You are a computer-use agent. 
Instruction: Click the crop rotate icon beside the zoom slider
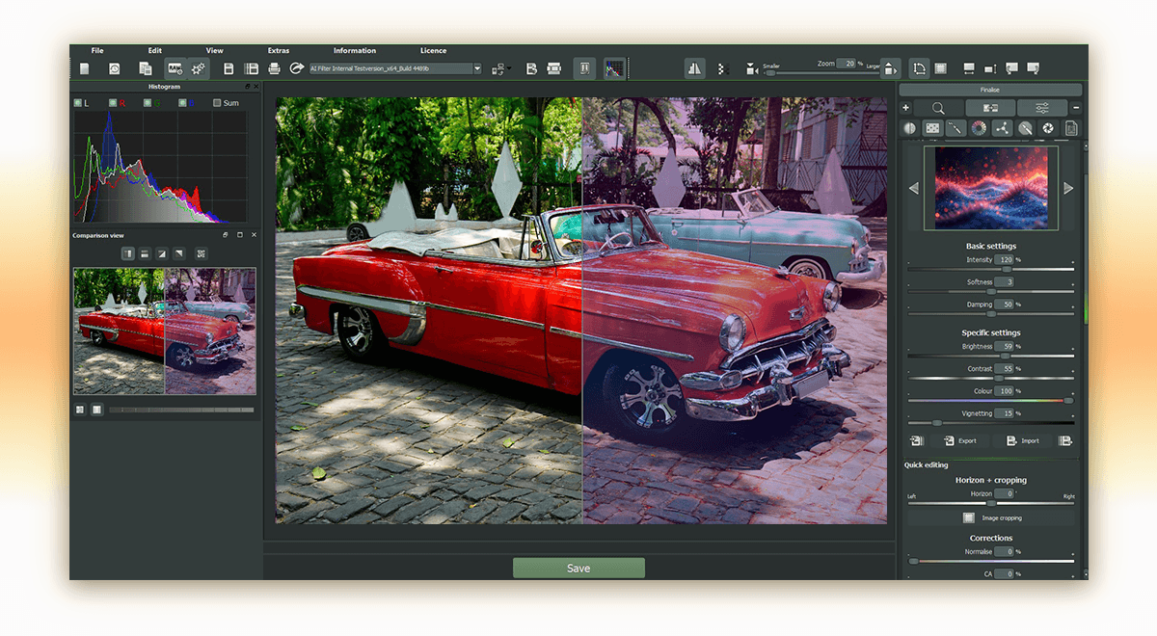tap(919, 68)
